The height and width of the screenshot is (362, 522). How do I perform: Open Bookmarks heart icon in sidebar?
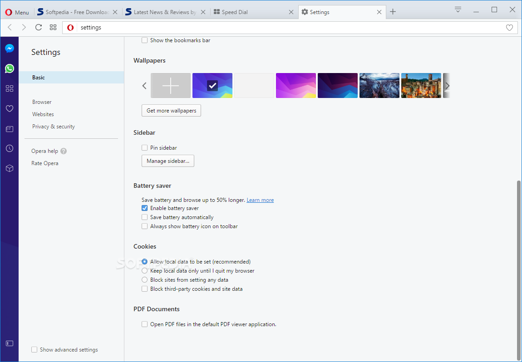(10, 108)
